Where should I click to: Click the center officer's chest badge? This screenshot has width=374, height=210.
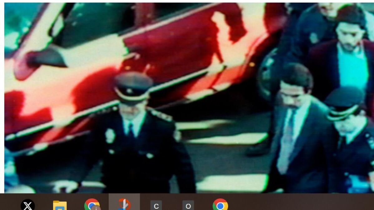pyautogui.click(x=110, y=136)
